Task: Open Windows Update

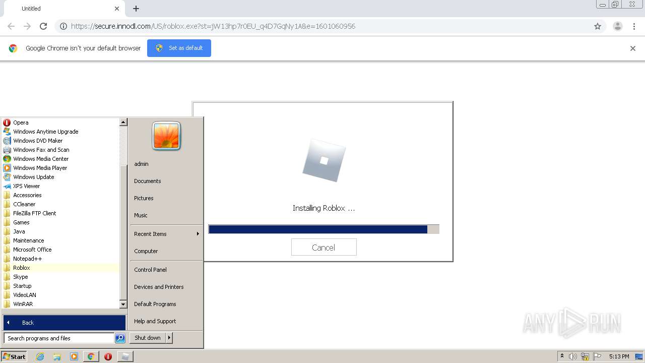Action: click(x=60, y=177)
